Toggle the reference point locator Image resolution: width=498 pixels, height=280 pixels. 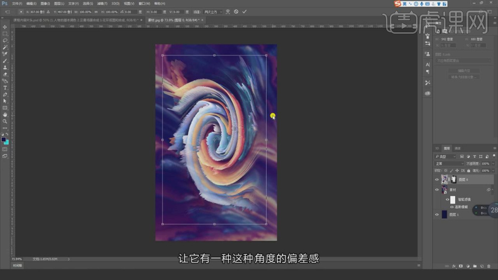pos(21,12)
